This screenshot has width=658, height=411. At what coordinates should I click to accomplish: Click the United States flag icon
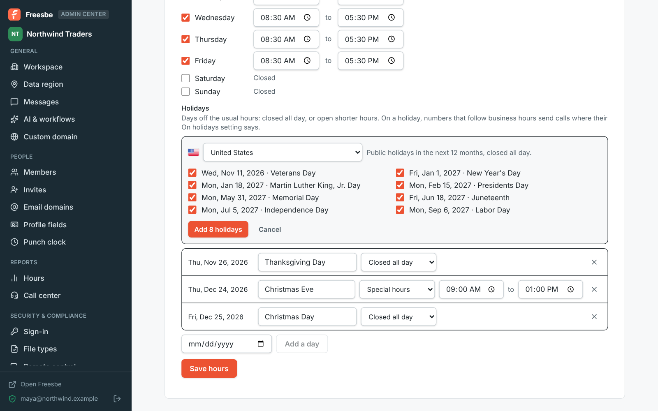194,152
